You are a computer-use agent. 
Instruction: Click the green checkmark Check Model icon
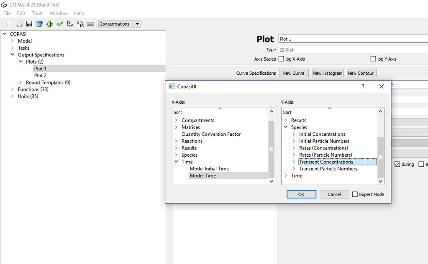tap(60, 24)
